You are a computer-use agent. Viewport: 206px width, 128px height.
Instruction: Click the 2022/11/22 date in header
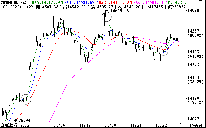tap(21, 7)
